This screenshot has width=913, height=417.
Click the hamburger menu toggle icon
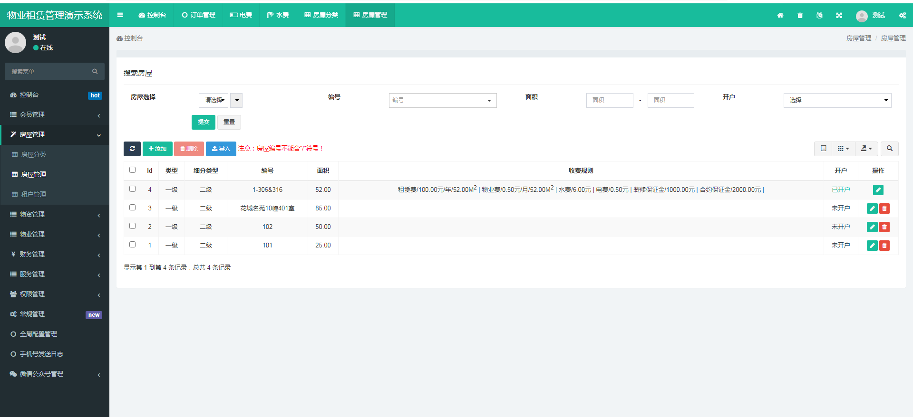[x=120, y=15]
